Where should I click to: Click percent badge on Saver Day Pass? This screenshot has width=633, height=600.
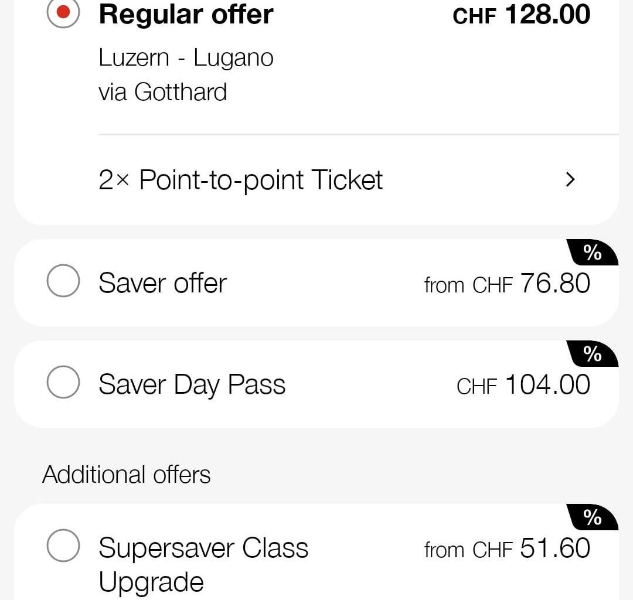(593, 354)
